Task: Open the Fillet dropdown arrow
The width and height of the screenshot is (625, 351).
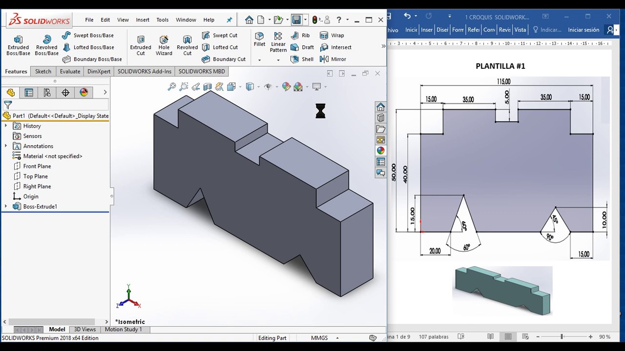Action: tap(259, 60)
